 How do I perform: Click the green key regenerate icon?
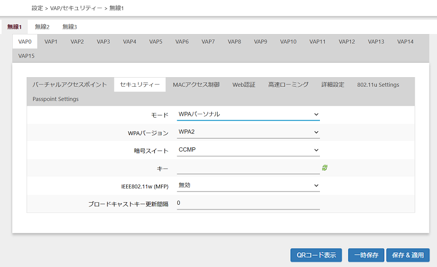coord(325,168)
